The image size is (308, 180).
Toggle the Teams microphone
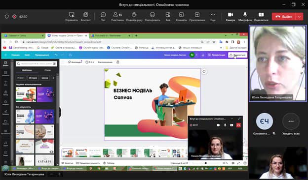(245, 17)
